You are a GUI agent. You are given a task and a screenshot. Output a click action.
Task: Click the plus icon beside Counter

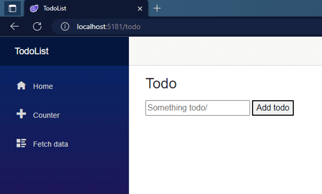coord(21,114)
